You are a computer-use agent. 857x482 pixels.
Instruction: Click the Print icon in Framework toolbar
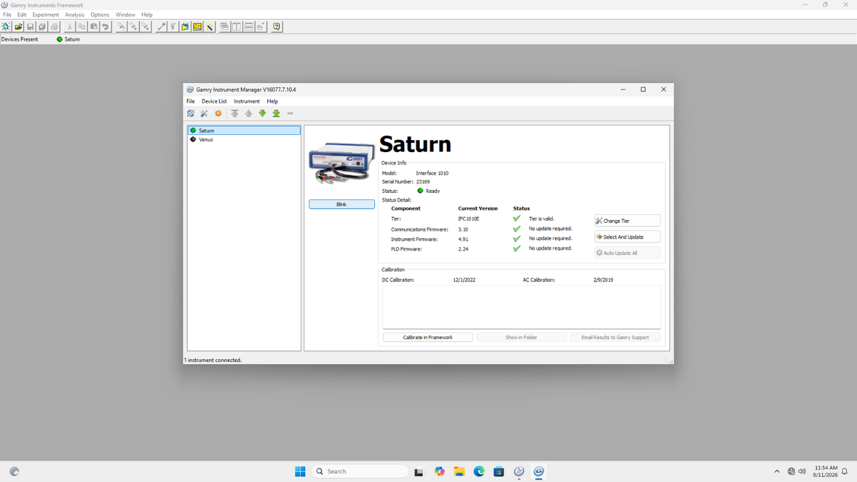54,27
